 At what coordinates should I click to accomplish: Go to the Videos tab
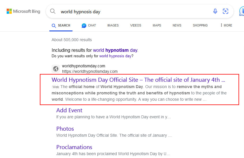tap(136, 25)
